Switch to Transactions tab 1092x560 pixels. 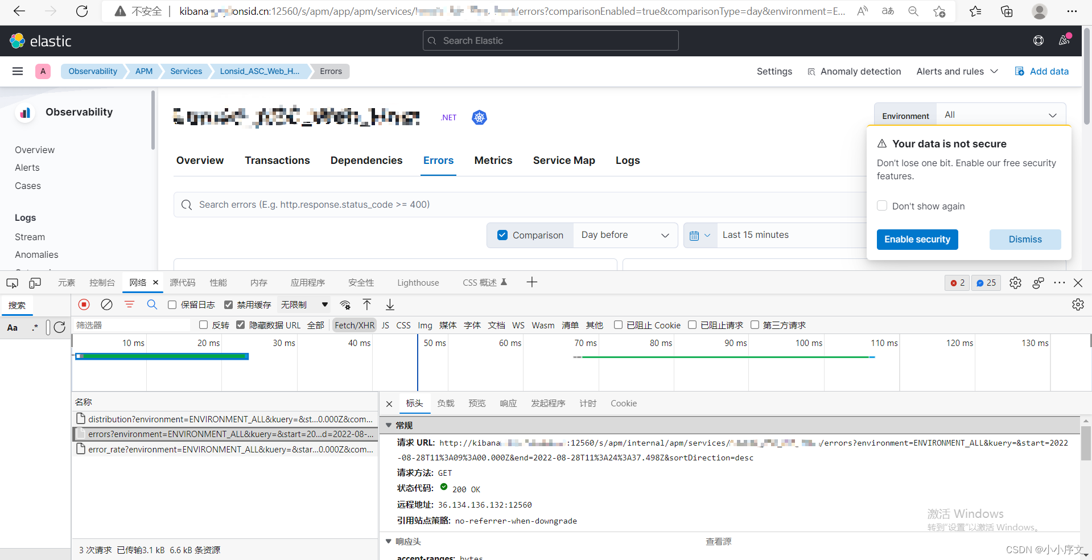coord(277,160)
